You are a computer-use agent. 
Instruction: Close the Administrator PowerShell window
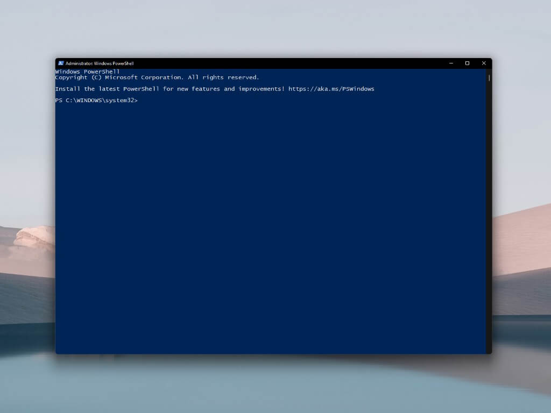(x=484, y=63)
